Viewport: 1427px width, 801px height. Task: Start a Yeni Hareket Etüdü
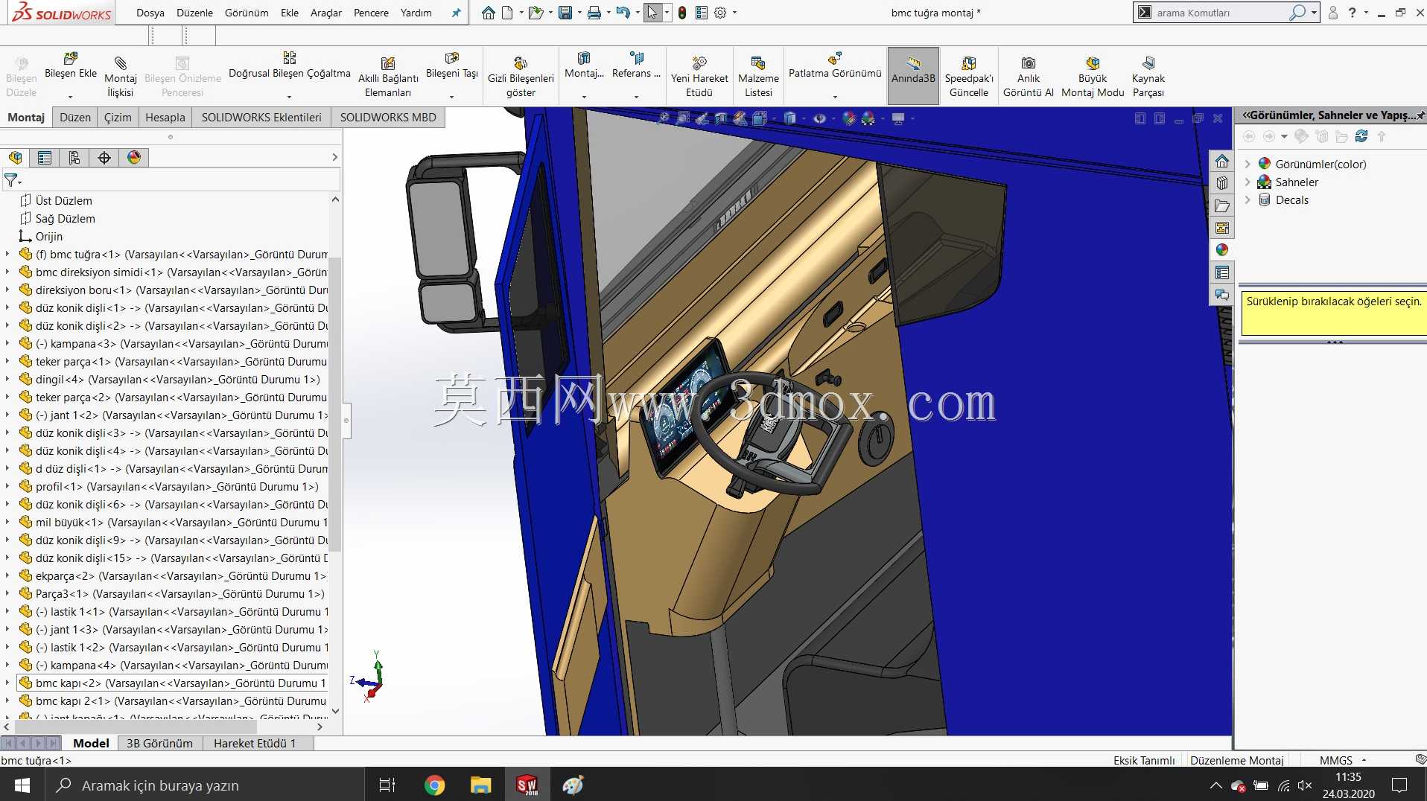point(699,76)
